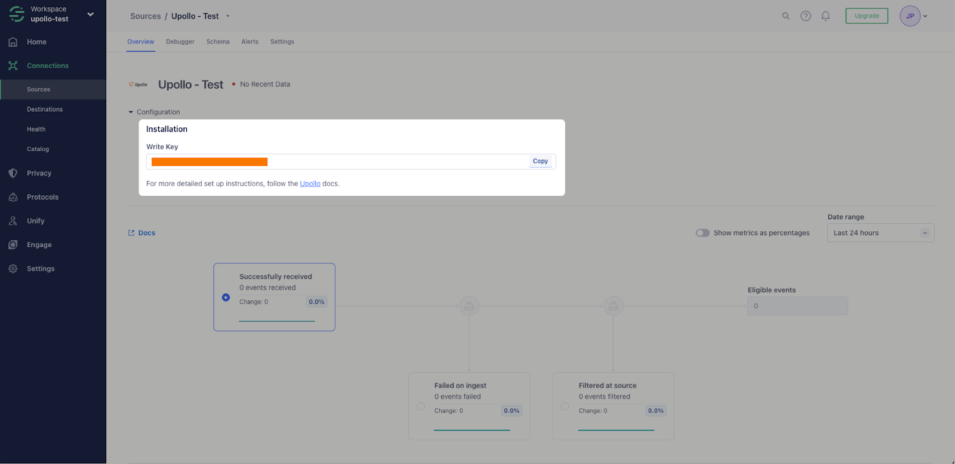This screenshot has height=464, width=955.
Task: Go to Home in the sidebar
Action: [x=36, y=42]
